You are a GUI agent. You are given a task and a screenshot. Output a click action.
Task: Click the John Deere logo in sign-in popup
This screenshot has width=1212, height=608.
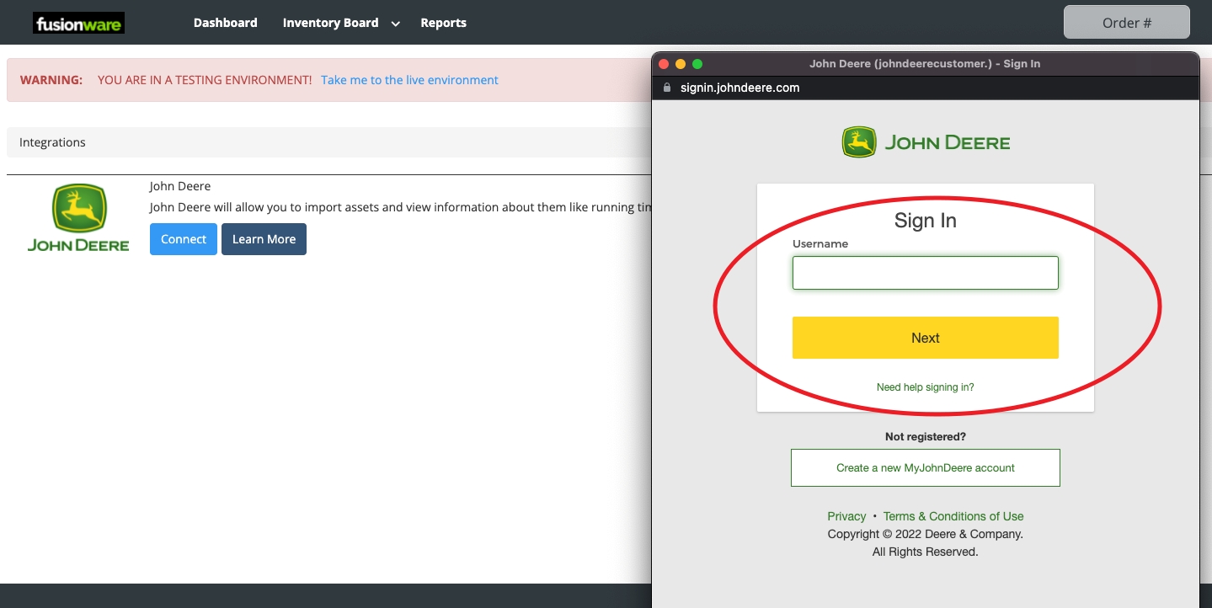925,142
